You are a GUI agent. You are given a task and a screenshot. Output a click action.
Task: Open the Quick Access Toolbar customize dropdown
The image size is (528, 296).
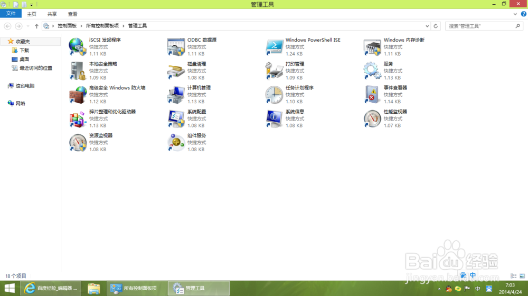point(31,5)
